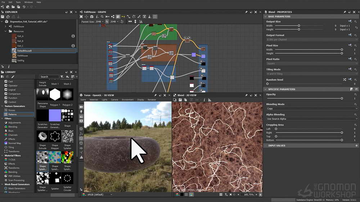The image size is (360, 202).
Task: Toggle the zoom lock in 2D view
Action: 260,195
